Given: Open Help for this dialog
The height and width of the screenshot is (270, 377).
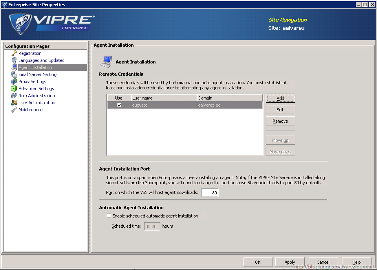Looking at the screenshot, I should pyautogui.click(x=356, y=262).
